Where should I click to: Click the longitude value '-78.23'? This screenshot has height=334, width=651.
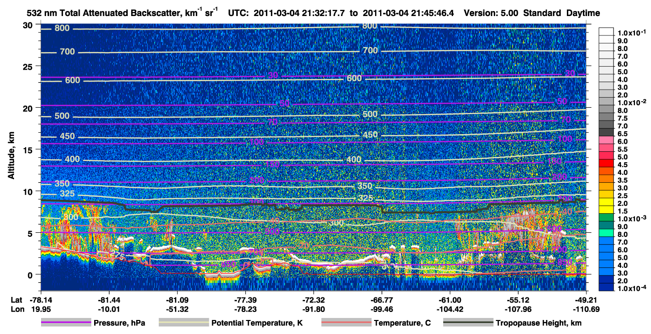[245, 309]
